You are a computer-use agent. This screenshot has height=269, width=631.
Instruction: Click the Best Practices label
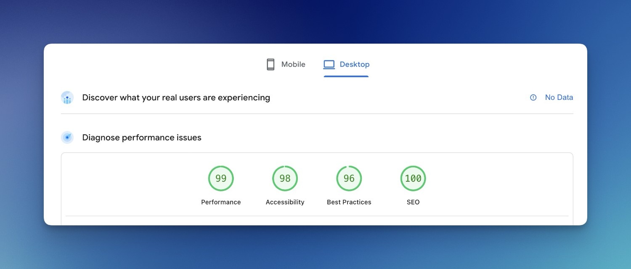[349, 202]
